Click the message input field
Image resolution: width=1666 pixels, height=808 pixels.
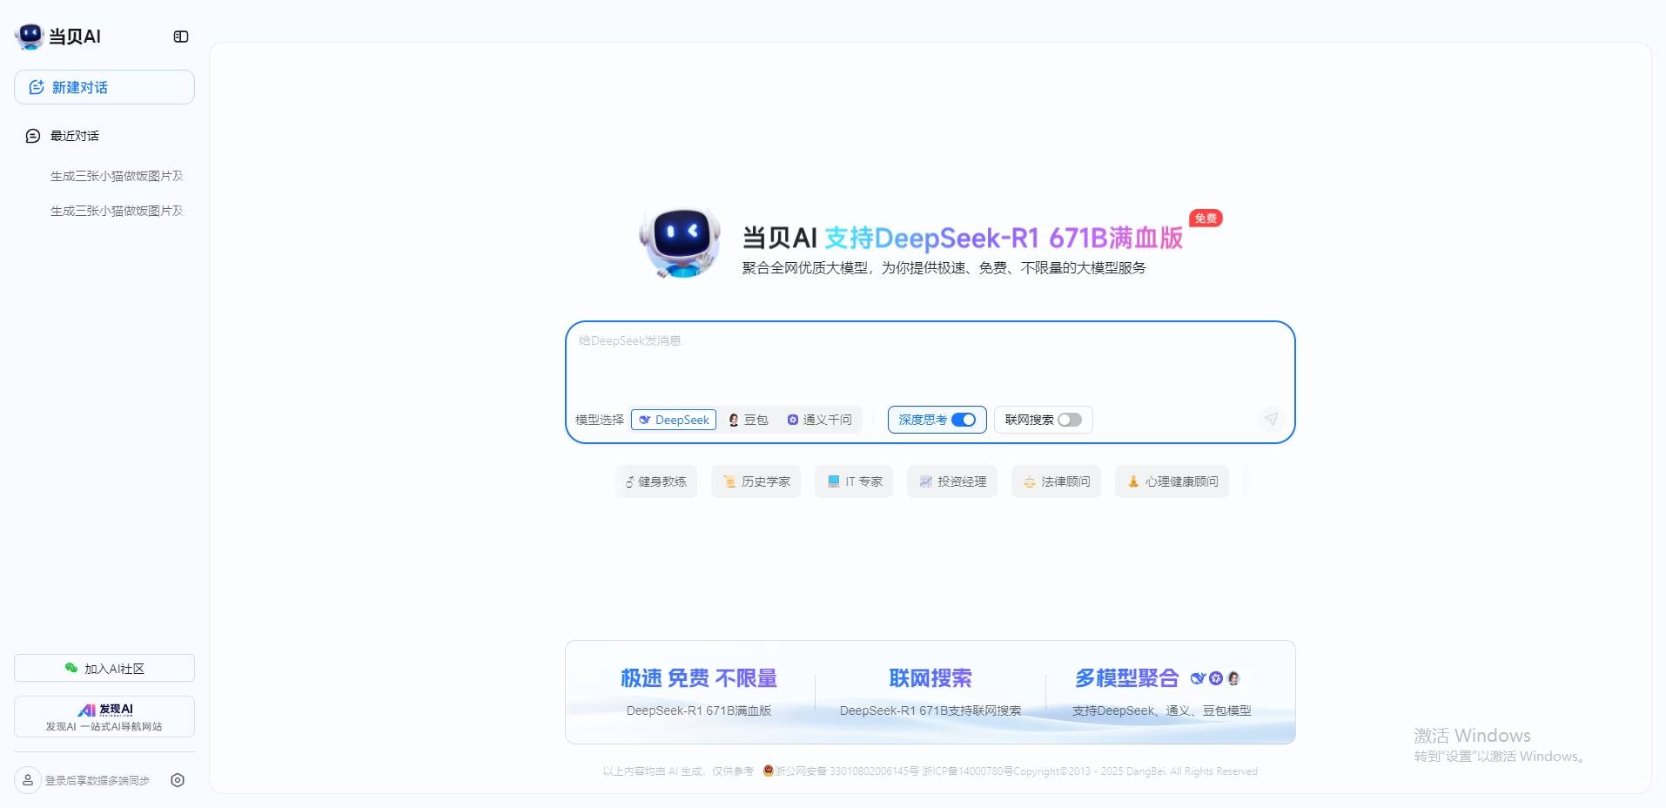(x=930, y=361)
